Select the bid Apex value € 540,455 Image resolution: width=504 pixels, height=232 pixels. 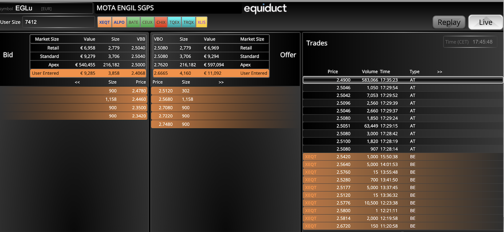(x=85, y=65)
